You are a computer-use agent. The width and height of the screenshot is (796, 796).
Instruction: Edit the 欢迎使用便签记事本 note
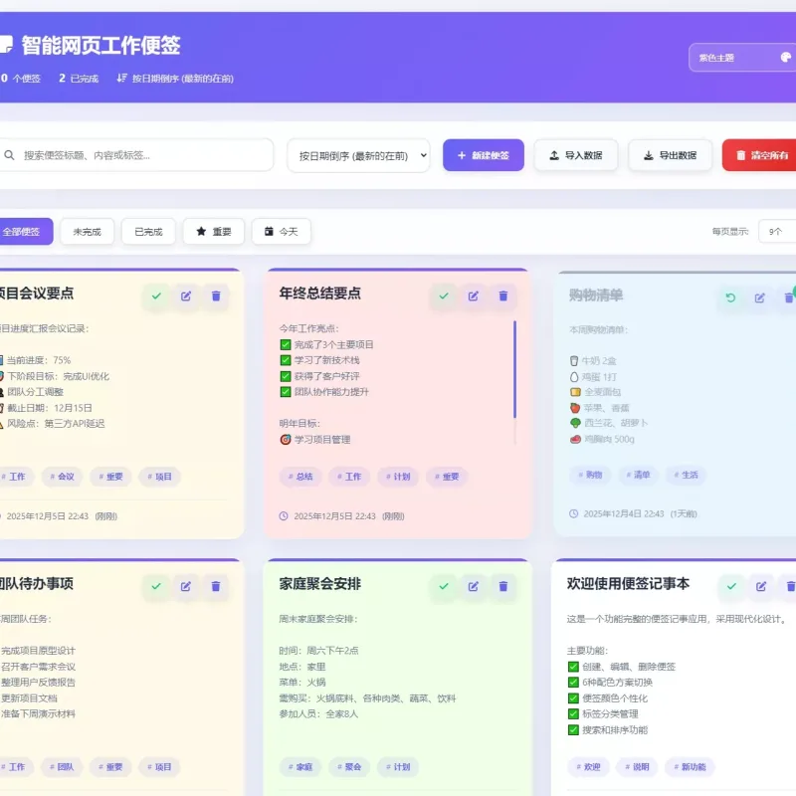point(761,586)
